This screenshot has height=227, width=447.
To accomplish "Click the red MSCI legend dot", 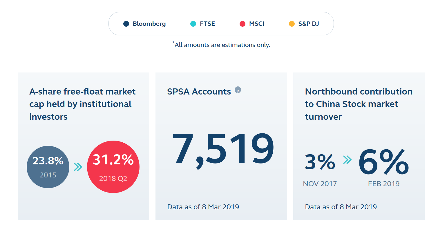I will pyautogui.click(x=242, y=24).
